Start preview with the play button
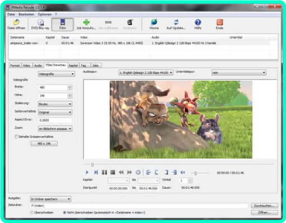 pos(87,172)
